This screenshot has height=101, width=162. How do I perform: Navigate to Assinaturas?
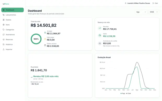tap(13, 35)
